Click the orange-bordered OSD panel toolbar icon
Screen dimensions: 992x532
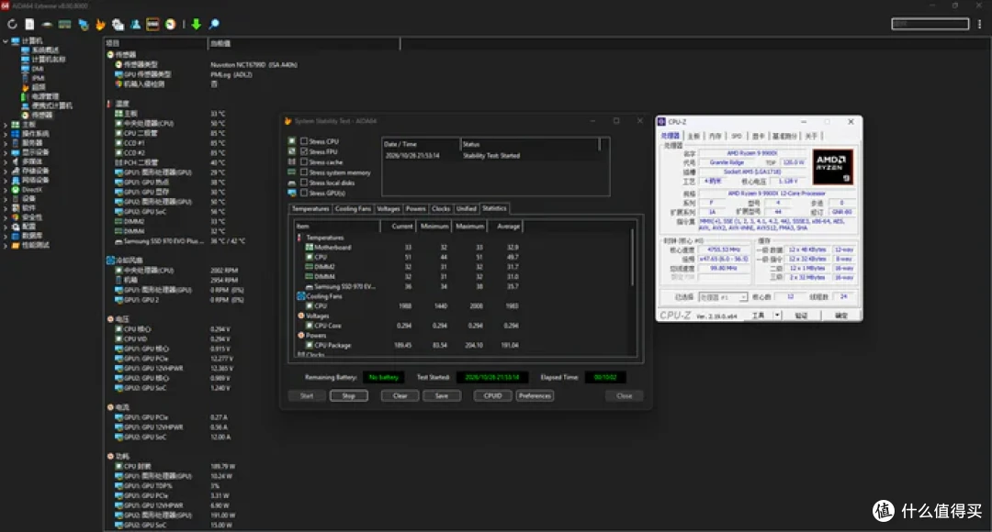click(x=152, y=25)
